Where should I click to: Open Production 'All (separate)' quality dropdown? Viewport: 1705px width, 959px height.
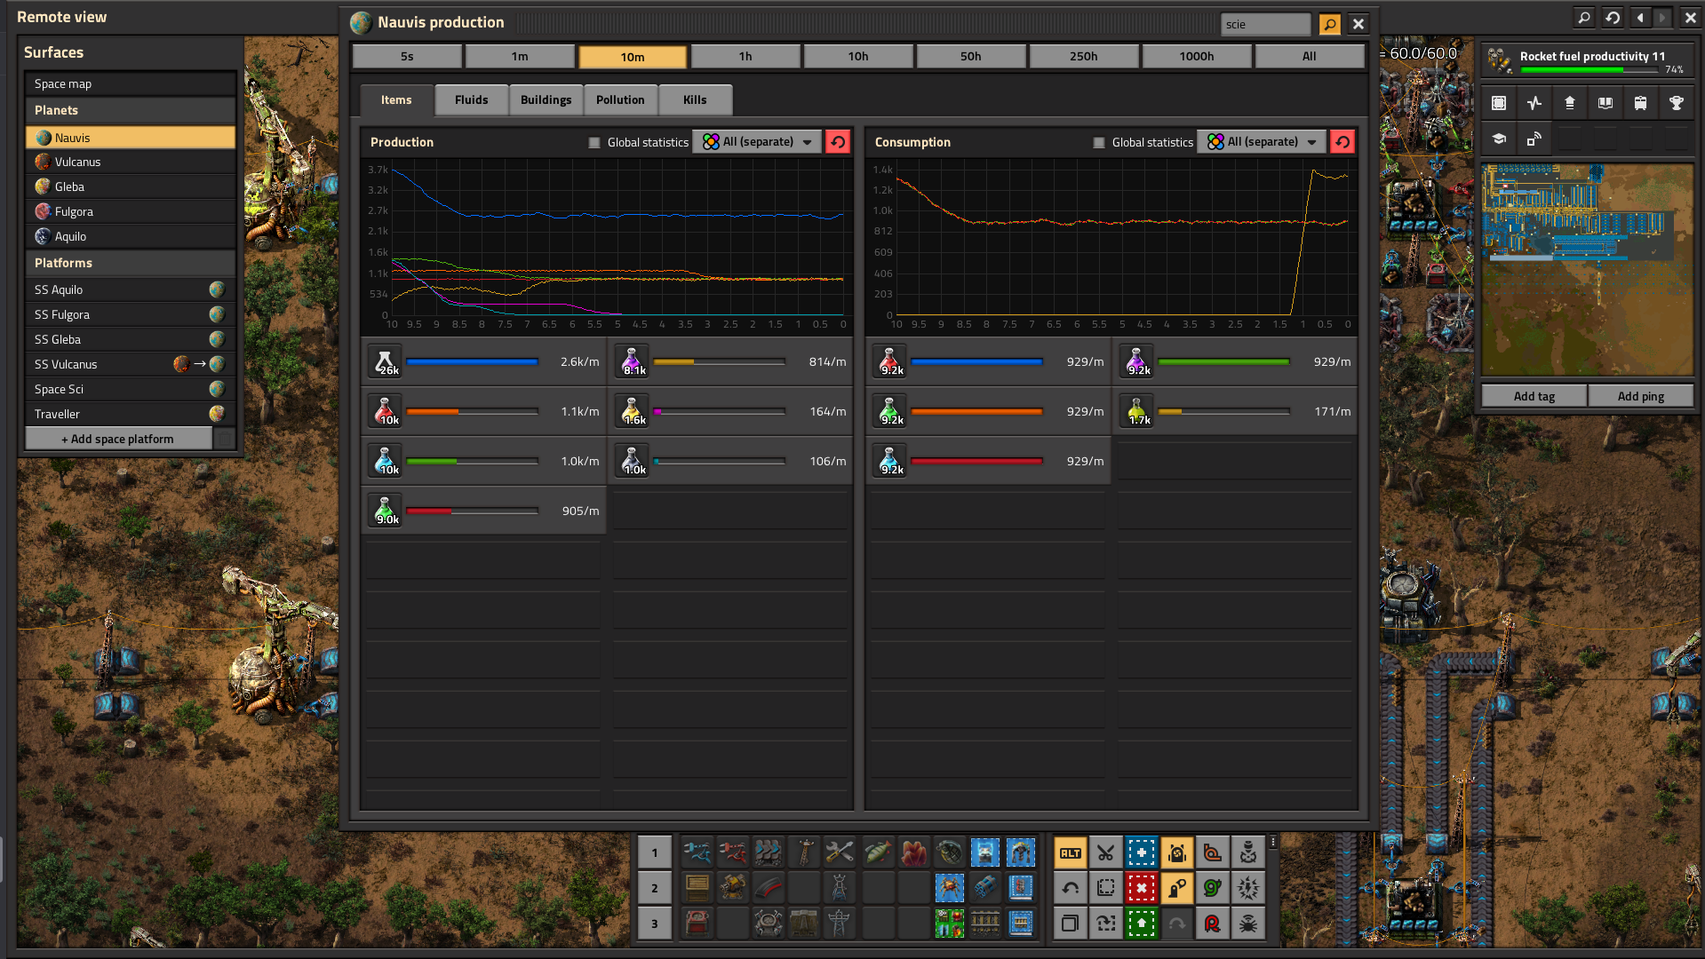(757, 142)
